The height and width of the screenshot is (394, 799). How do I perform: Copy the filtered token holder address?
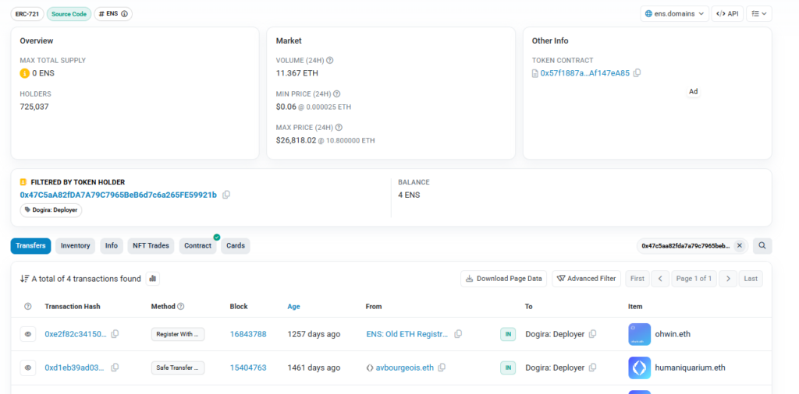point(226,195)
